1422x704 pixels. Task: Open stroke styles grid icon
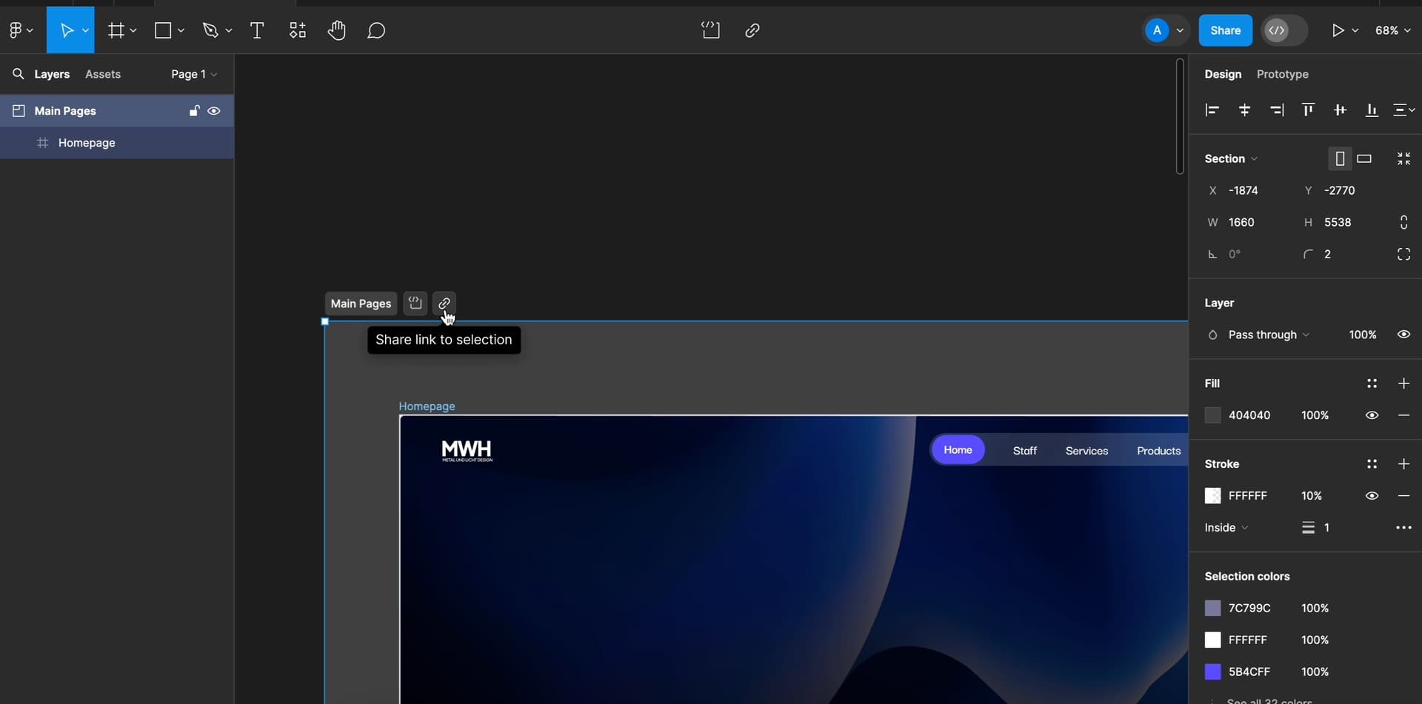point(1372,464)
